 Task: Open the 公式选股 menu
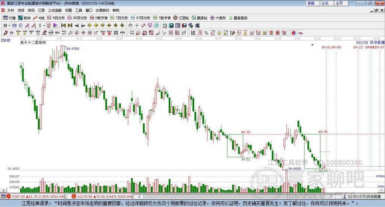(x=55, y=10)
